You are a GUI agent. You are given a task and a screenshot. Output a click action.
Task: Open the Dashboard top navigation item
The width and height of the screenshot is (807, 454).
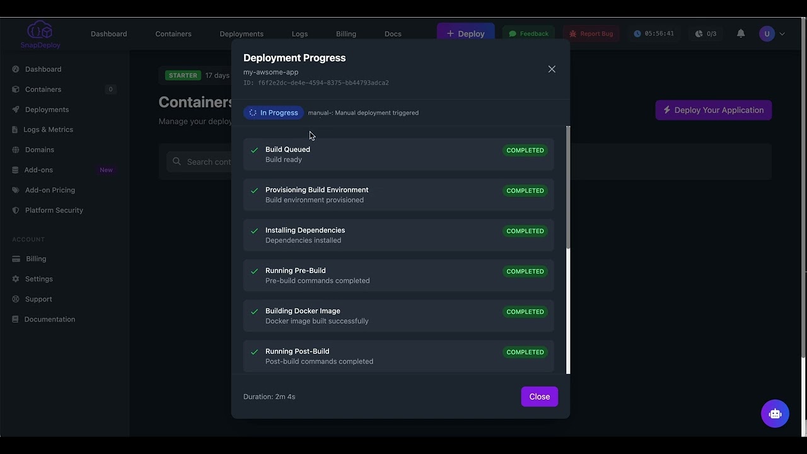tap(108, 34)
